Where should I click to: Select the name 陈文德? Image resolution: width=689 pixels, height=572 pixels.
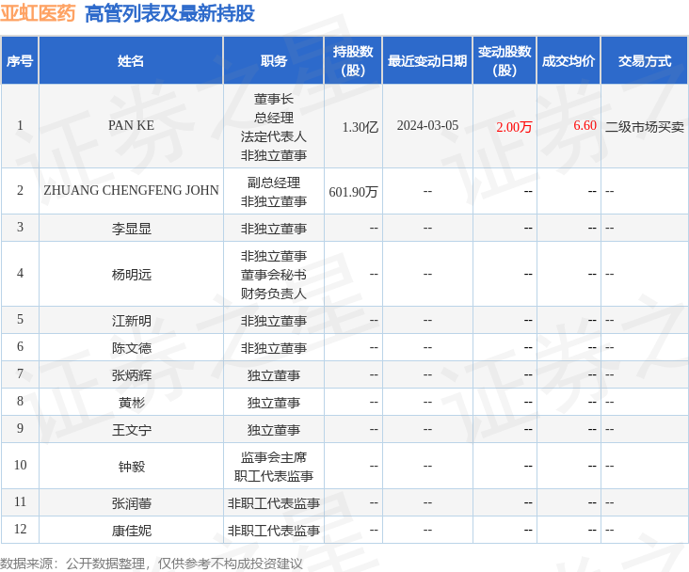coord(131,348)
